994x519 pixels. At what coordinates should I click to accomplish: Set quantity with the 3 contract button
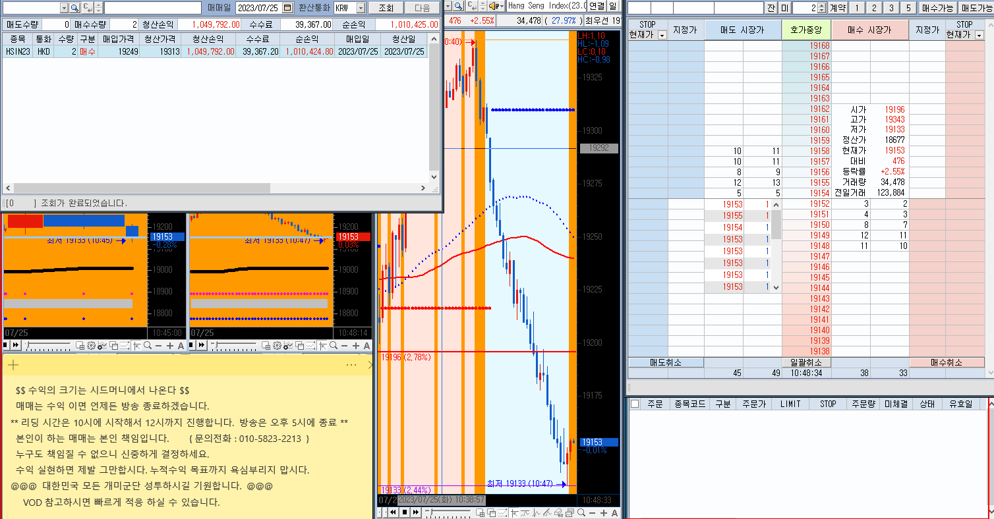[x=891, y=8]
